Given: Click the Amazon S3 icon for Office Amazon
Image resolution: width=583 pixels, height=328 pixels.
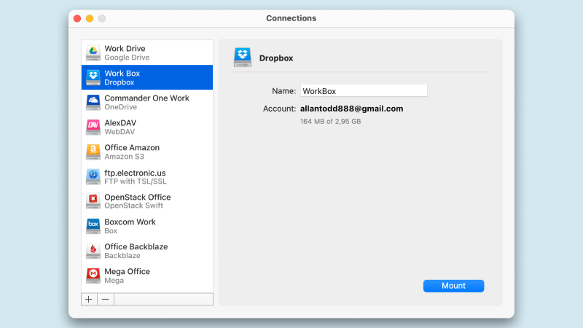Looking at the screenshot, I should pyautogui.click(x=93, y=152).
